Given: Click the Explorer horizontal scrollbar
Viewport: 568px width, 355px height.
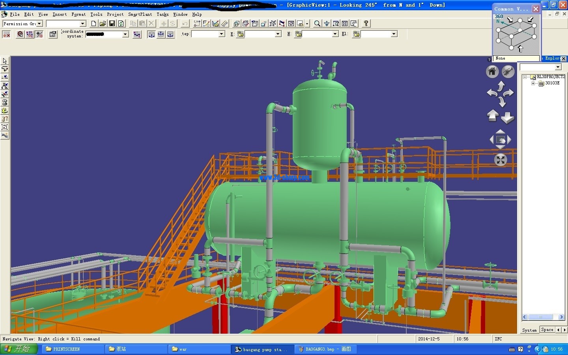Looking at the screenshot, I should (543, 317).
